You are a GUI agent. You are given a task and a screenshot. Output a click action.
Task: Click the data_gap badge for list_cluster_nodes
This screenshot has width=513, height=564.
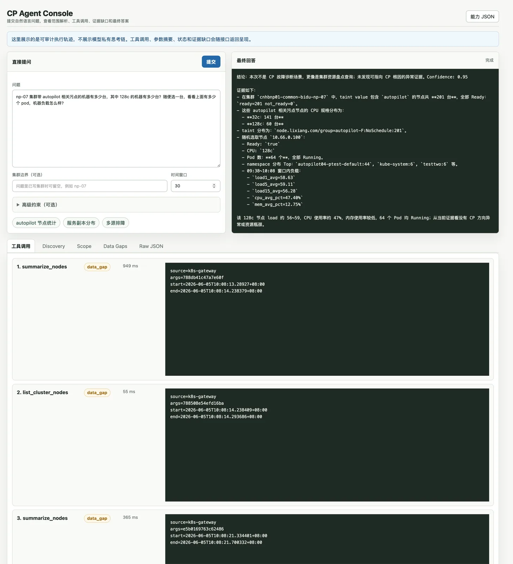pyautogui.click(x=97, y=393)
